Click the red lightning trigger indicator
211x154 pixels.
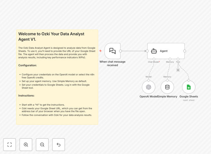pyautogui.click(x=101, y=51)
